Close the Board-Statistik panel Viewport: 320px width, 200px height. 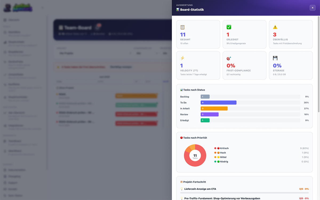tap(313, 8)
